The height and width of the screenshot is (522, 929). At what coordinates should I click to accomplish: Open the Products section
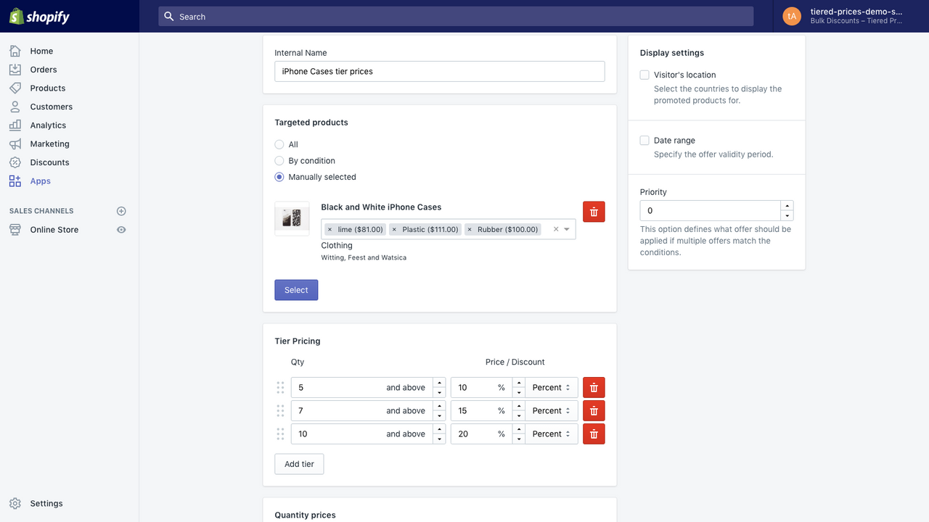pyautogui.click(x=47, y=88)
